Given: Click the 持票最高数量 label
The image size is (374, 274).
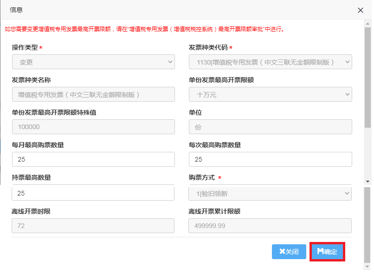Looking at the screenshot, I should (31, 177).
